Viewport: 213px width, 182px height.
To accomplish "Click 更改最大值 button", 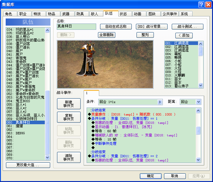I will (28, 165).
